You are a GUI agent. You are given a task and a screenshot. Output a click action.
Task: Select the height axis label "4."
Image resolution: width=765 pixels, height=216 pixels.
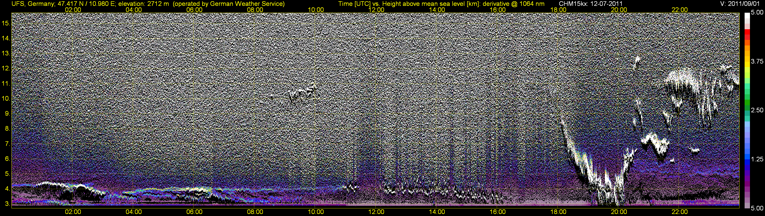pos(7,189)
